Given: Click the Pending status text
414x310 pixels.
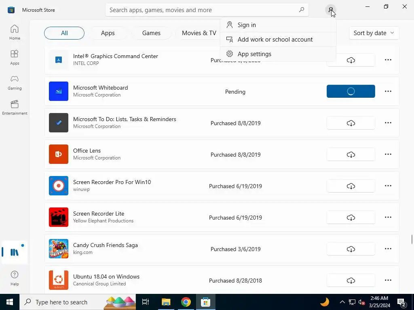Looking at the screenshot, I should tap(235, 92).
